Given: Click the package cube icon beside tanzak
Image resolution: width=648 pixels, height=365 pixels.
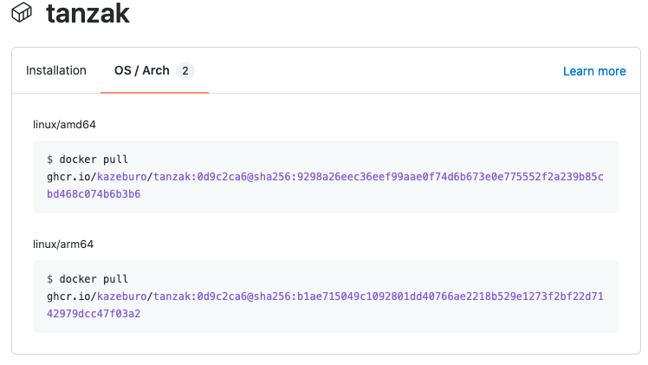Looking at the screenshot, I should (x=22, y=12).
